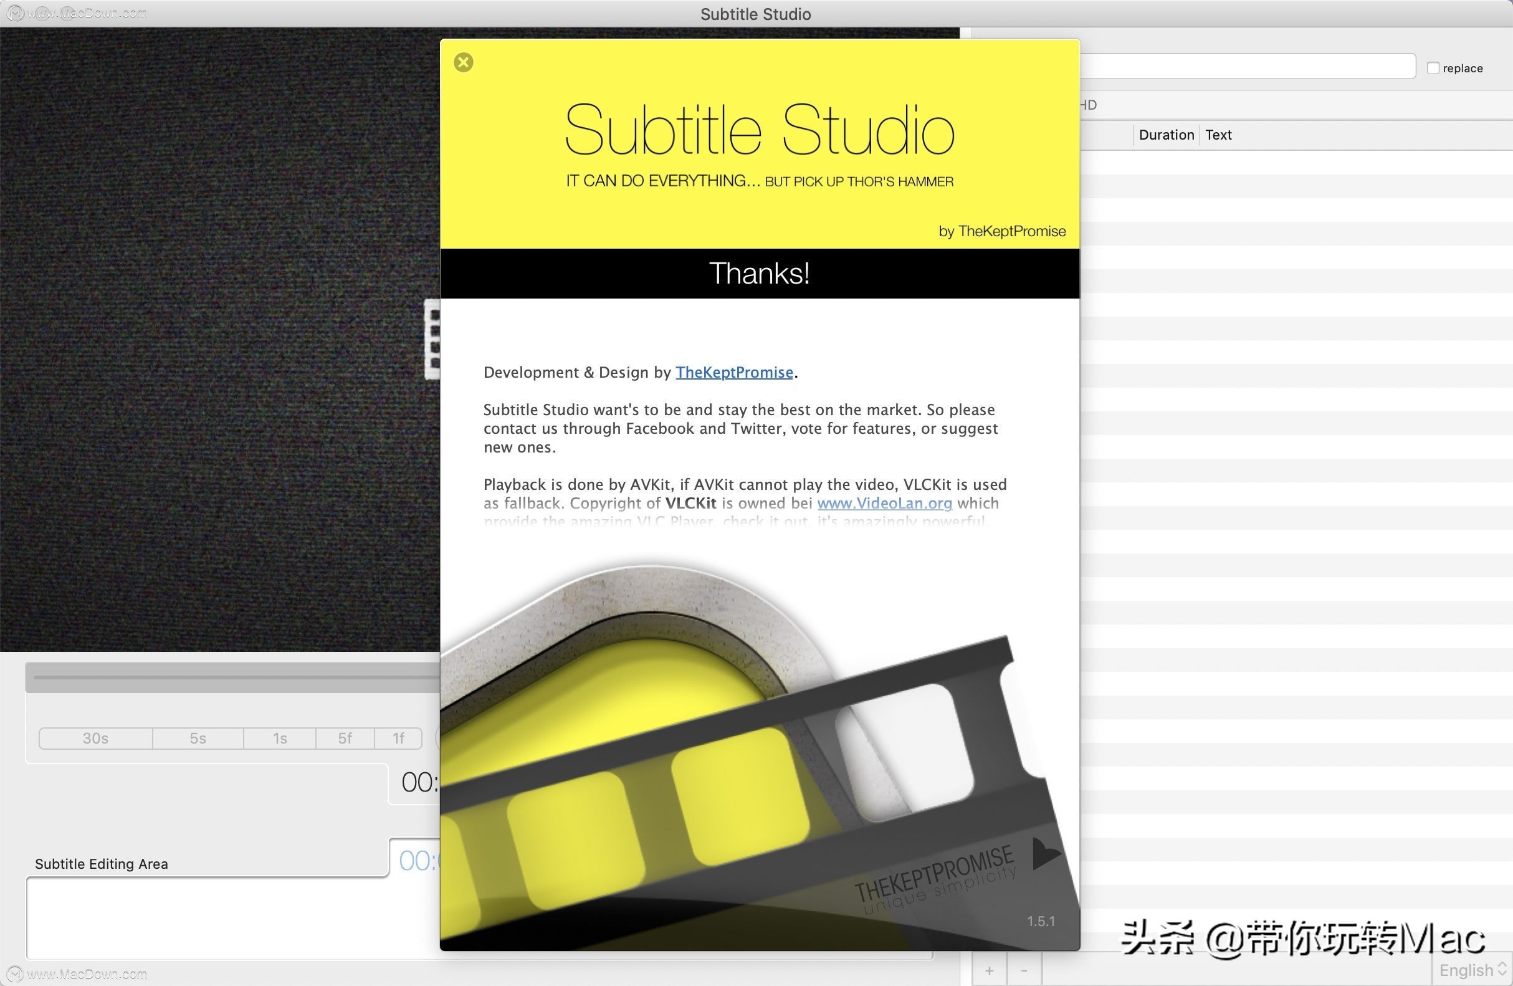Open the www.VideoLan.org link
Screen dimensions: 1513x986
[x=884, y=504]
